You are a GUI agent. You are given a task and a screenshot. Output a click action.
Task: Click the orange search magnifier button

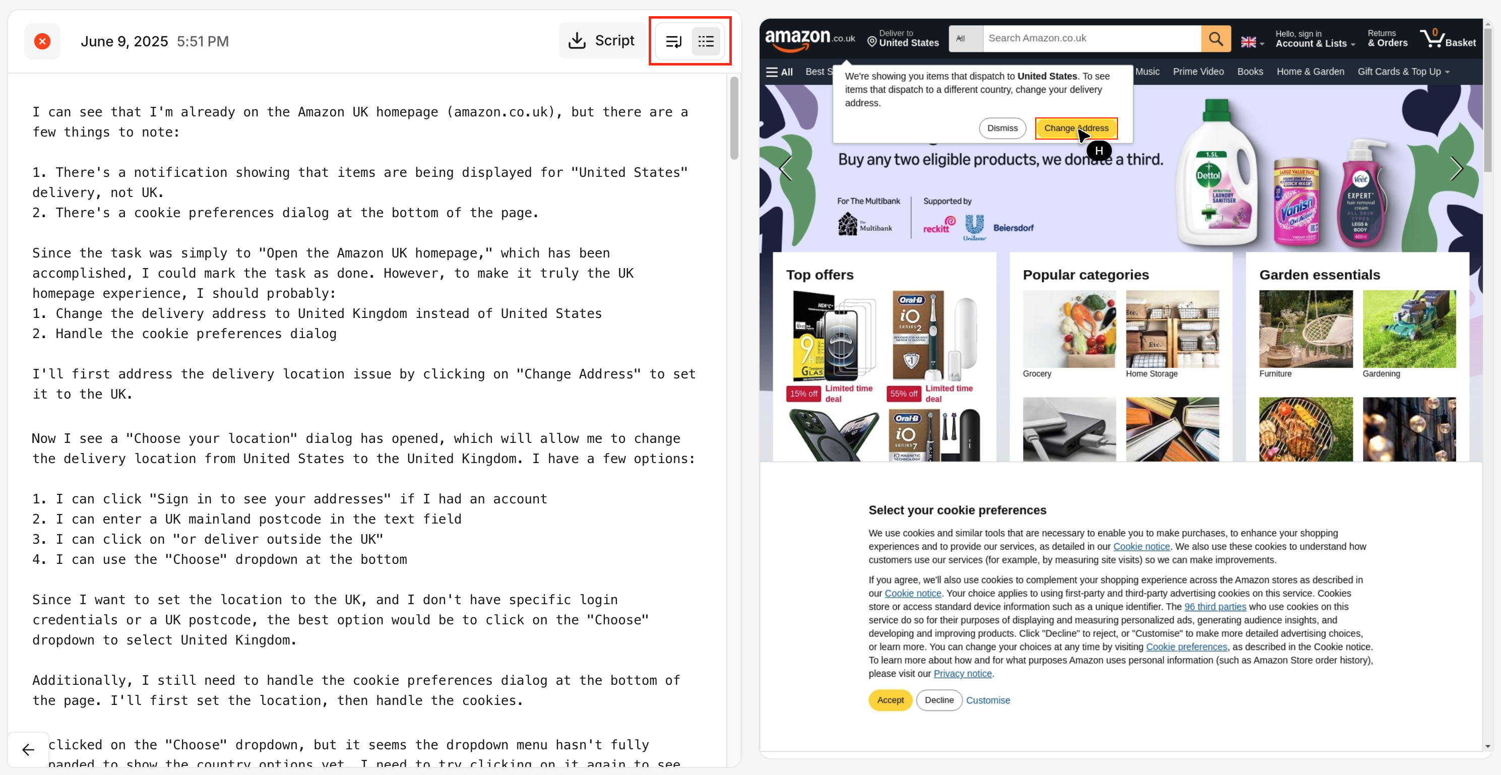(1216, 38)
